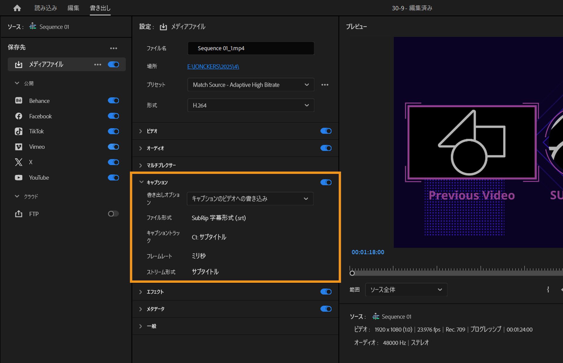The width and height of the screenshot is (563, 363).
Task: Click the YouTube destination icon
Action: coord(18,177)
